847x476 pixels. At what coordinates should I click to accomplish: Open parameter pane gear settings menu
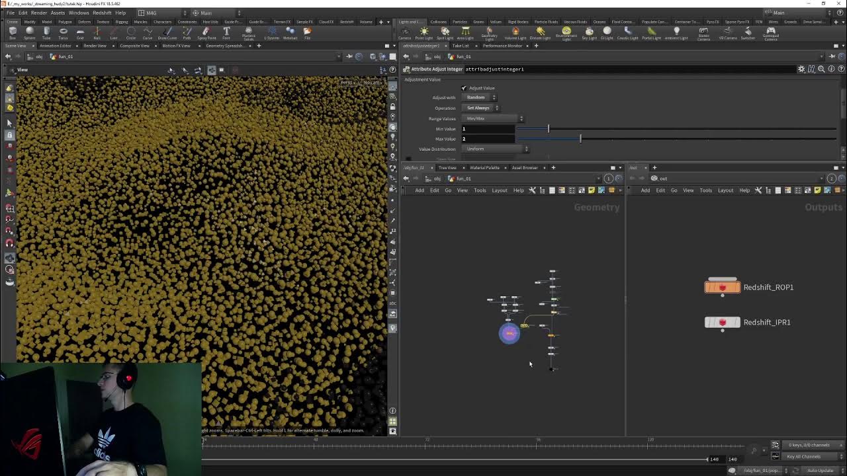pyautogui.click(x=801, y=69)
